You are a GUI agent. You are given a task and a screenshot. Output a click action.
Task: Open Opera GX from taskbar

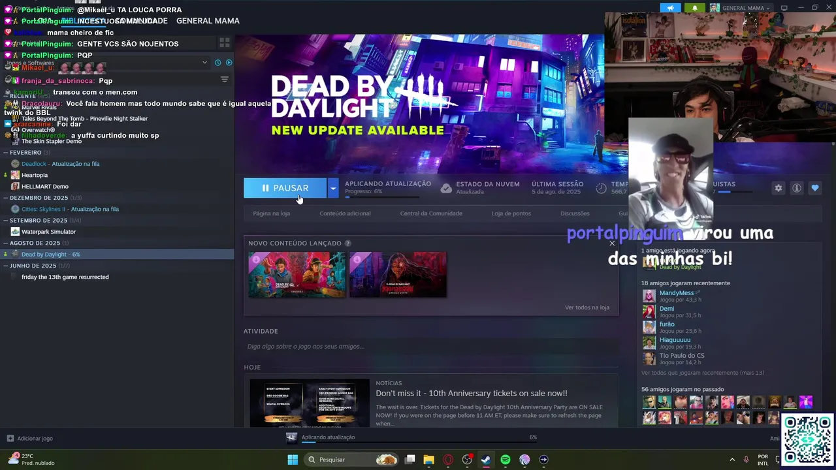click(x=448, y=460)
